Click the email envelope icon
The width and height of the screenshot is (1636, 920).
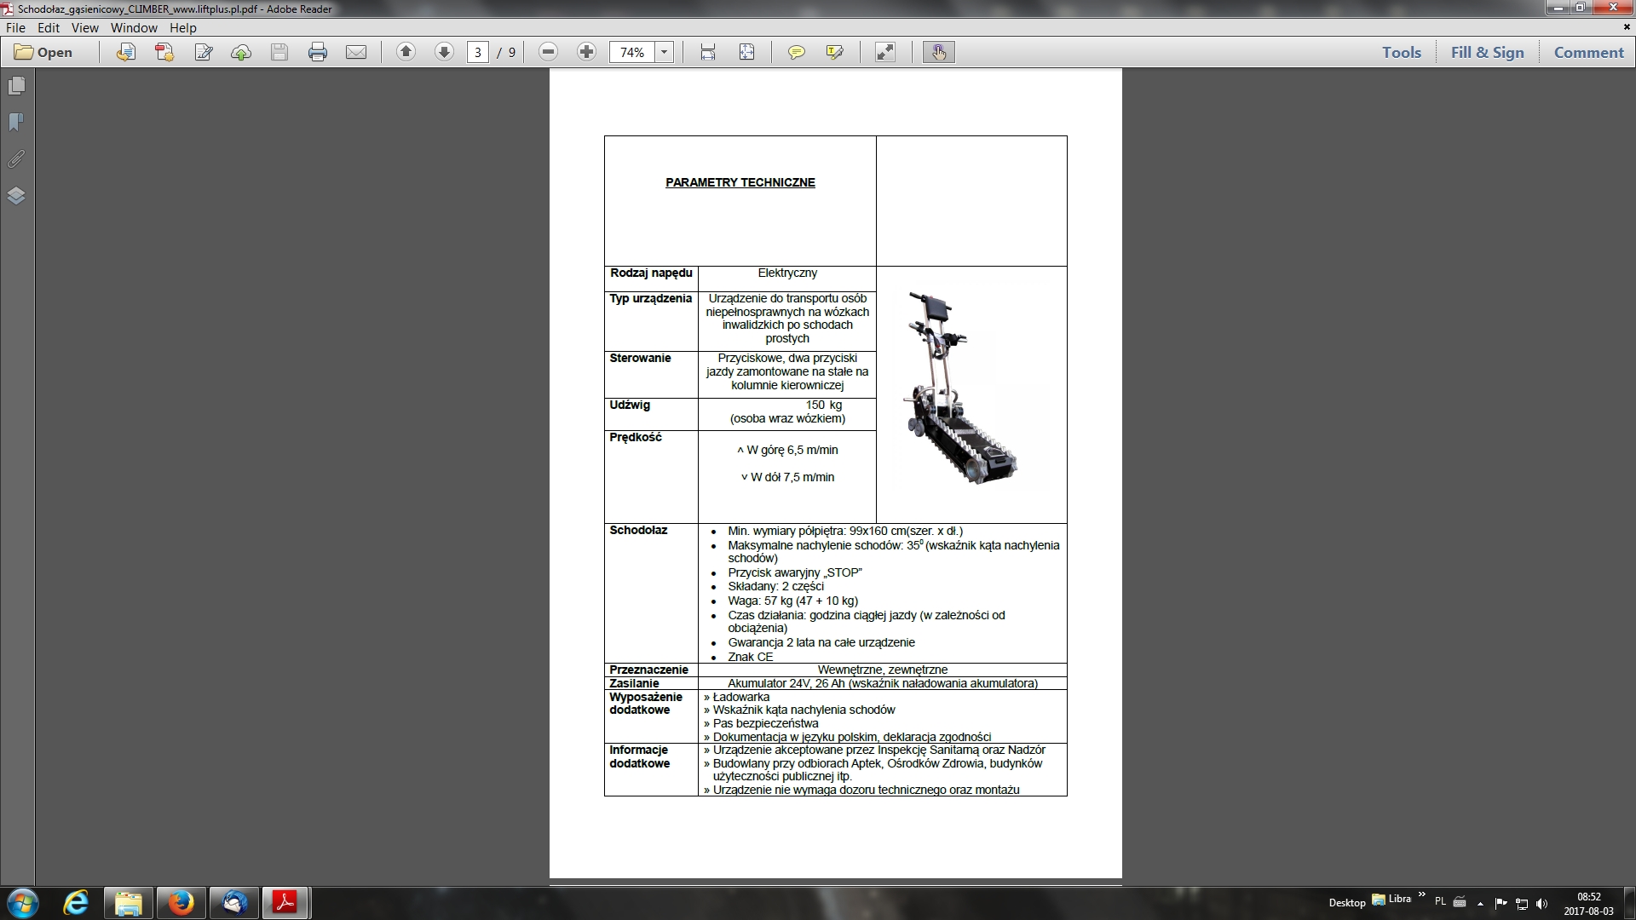point(356,52)
